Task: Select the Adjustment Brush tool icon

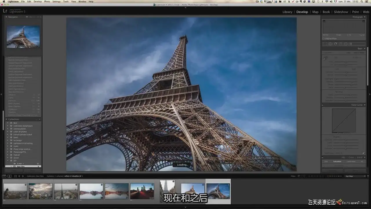Action: coord(351,44)
